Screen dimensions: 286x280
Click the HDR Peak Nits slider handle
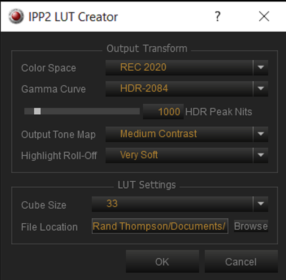[x=37, y=111]
